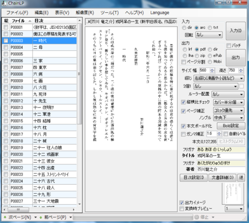Click the 逆 button

click(x=241, y=178)
